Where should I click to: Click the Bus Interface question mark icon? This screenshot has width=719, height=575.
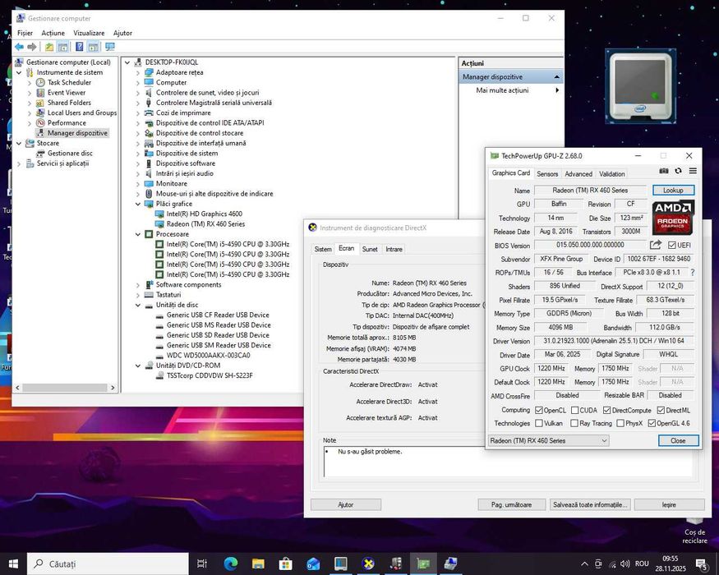click(x=693, y=273)
